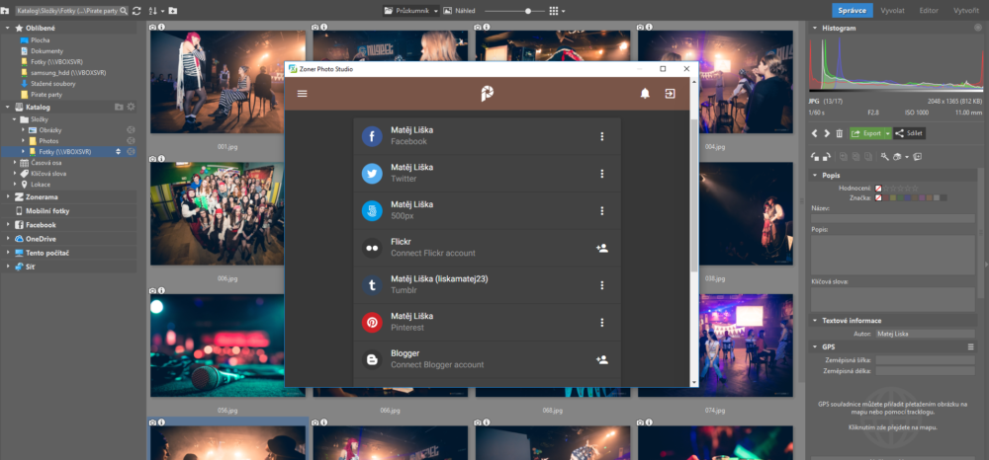Click the sign-out icon in dialog header
Screen dimensions: 989x460
point(670,94)
